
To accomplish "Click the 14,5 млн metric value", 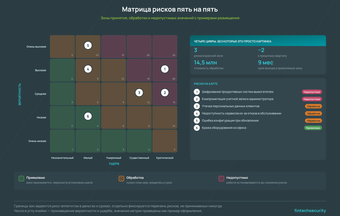I will click(x=205, y=63).
